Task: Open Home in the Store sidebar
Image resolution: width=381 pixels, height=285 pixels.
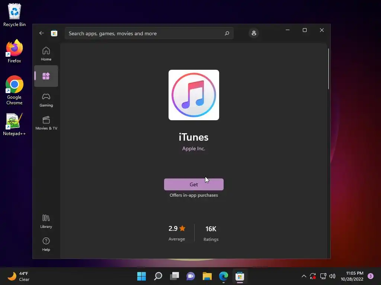Action: coord(46,54)
